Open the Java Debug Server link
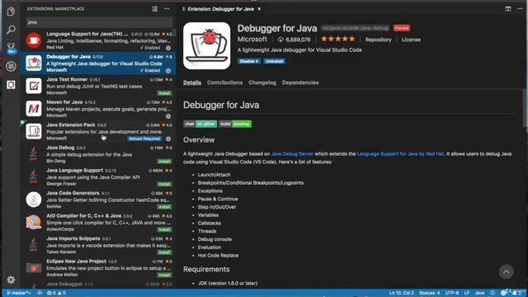This screenshot has width=528, height=297. (x=292, y=154)
